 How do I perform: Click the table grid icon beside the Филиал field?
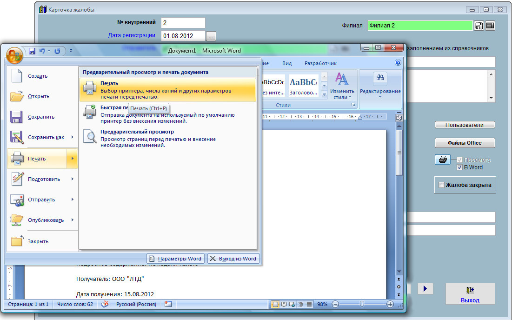[x=490, y=26]
